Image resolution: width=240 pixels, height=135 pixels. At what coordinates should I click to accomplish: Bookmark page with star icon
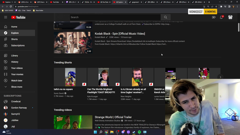(x=216, y=7)
